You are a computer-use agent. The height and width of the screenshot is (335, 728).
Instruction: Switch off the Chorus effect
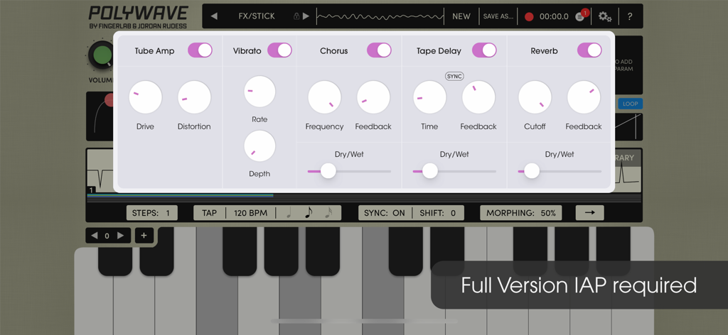[x=380, y=50]
